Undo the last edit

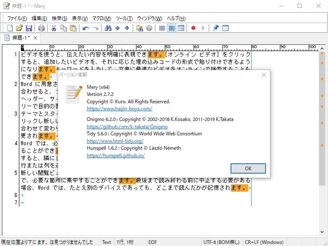click(x=86, y=28)
